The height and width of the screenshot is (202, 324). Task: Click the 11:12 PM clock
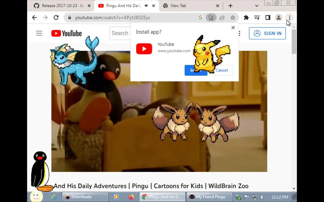click(x=280, y=197)
